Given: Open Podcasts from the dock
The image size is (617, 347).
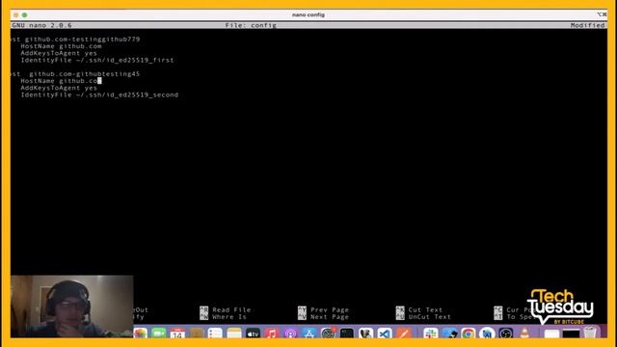Looking at the screenshot, I should 290,334.
